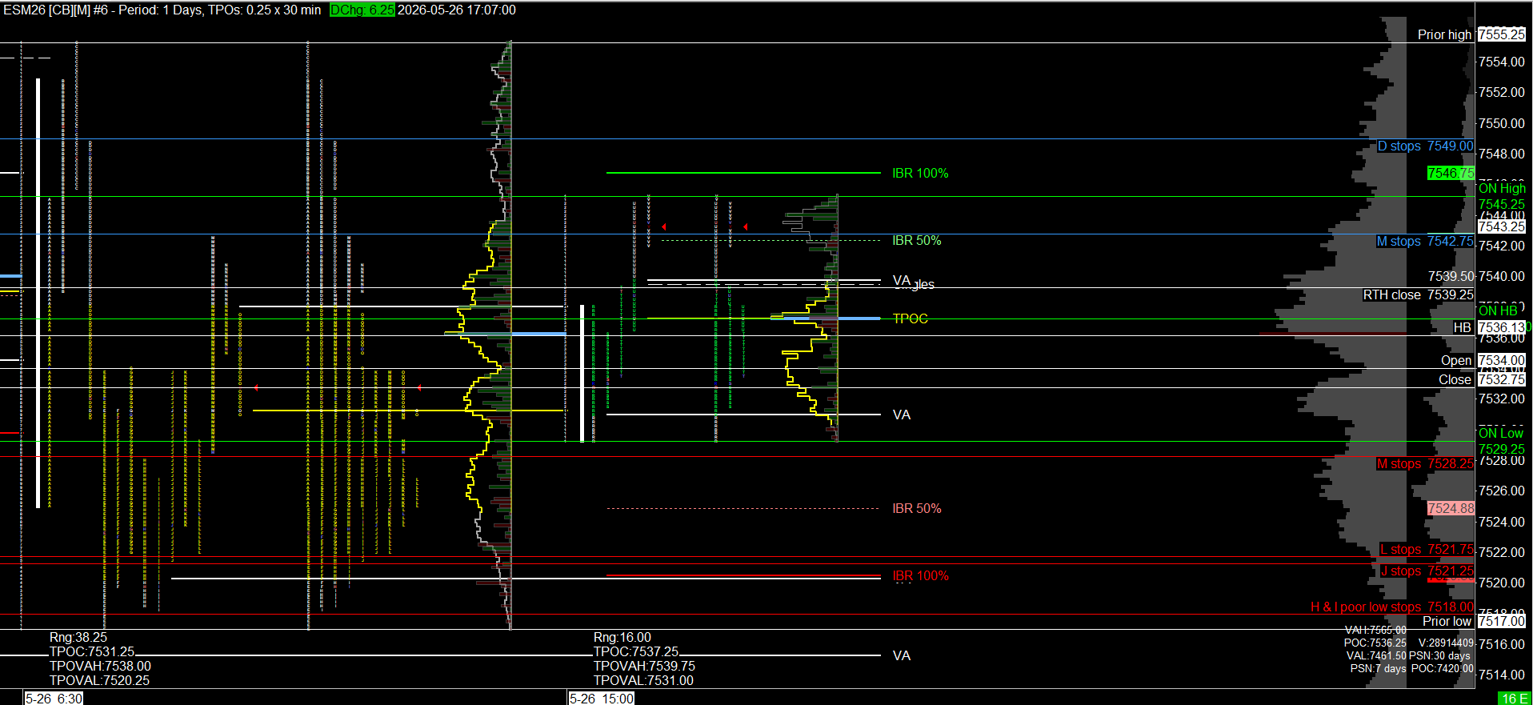Click the pink 7524.88 price marker
1533x705 pixels.
1451,508
